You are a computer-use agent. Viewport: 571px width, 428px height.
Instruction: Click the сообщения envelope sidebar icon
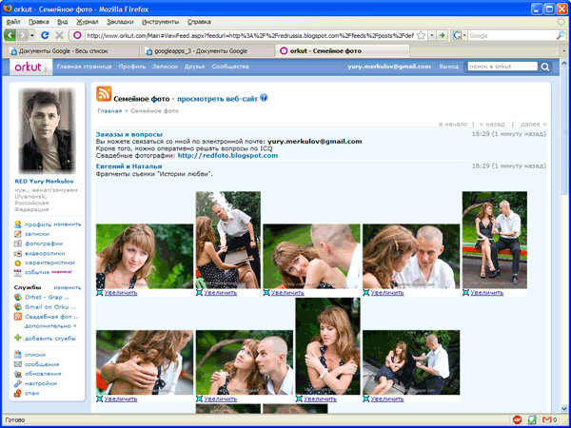17,364
